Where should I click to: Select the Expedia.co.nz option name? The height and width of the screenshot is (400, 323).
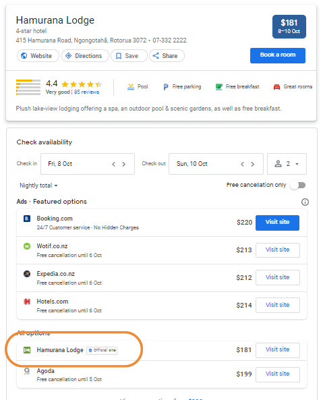tap(56, 273)
